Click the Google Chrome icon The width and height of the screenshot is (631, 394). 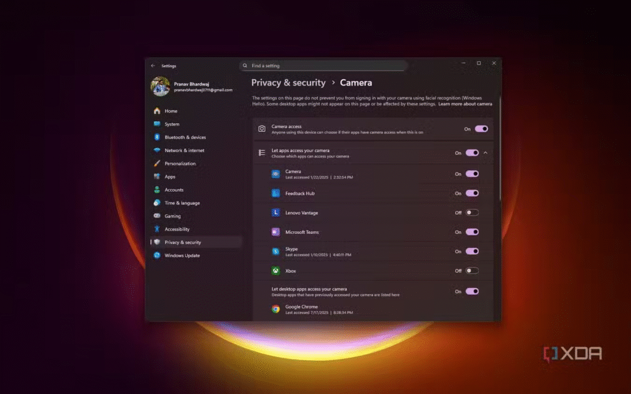276,309
